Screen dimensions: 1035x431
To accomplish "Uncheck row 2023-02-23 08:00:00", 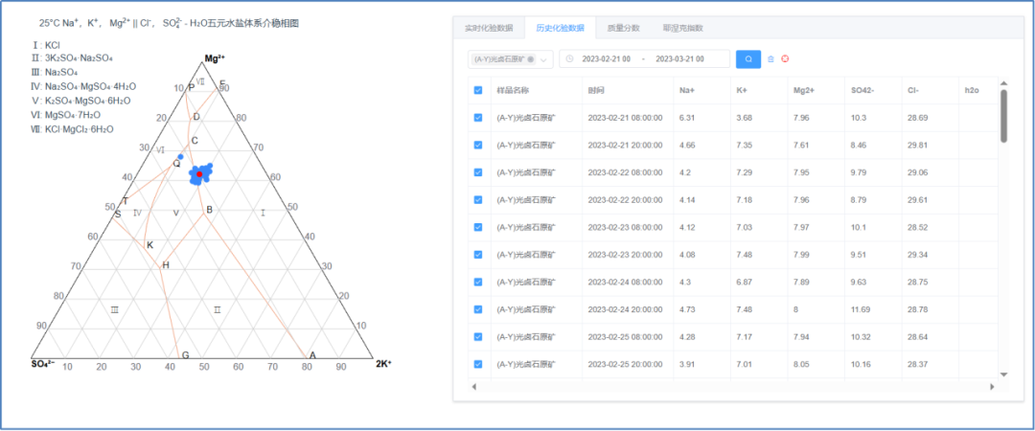I will click(478, 227).
